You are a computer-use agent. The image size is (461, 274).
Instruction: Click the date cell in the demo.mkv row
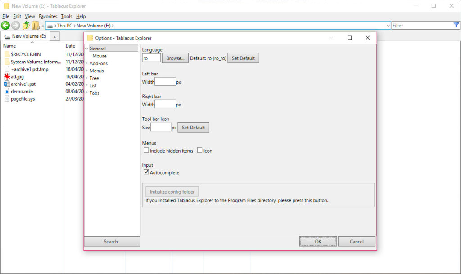coord(74,91)
